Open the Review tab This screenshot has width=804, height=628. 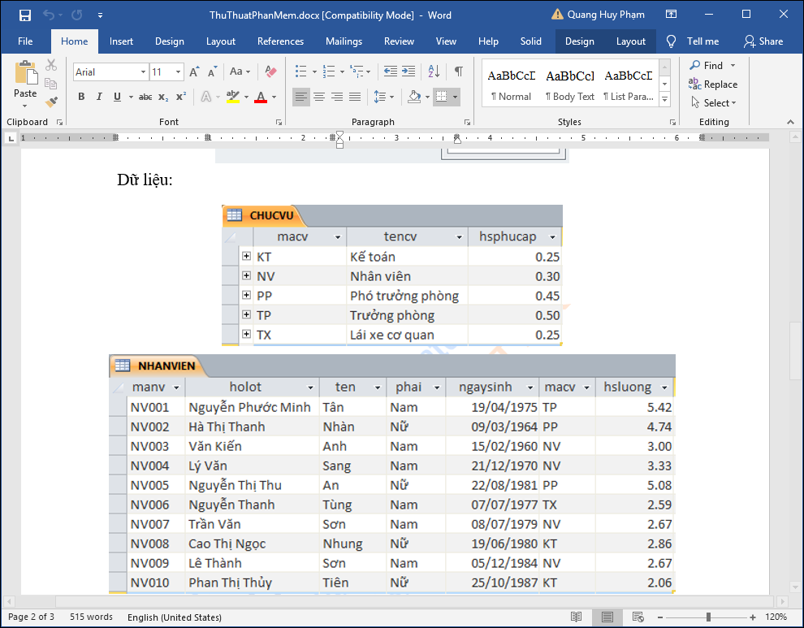[399, 41]
